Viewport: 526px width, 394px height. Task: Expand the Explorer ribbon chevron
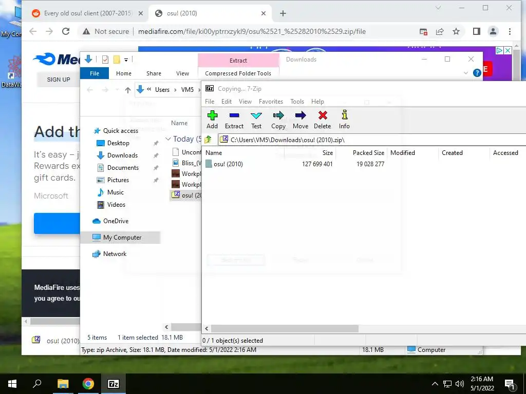465,73
